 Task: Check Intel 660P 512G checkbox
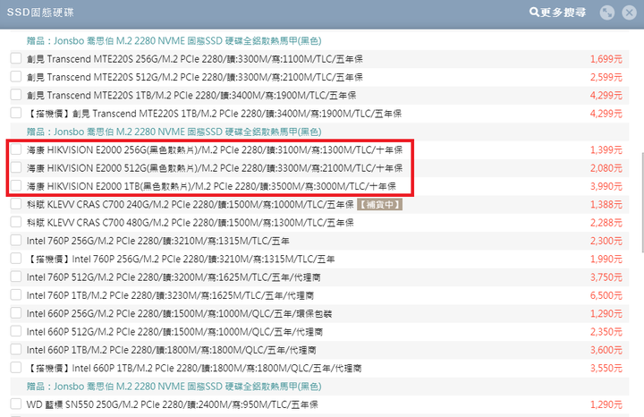click(16, 331)
